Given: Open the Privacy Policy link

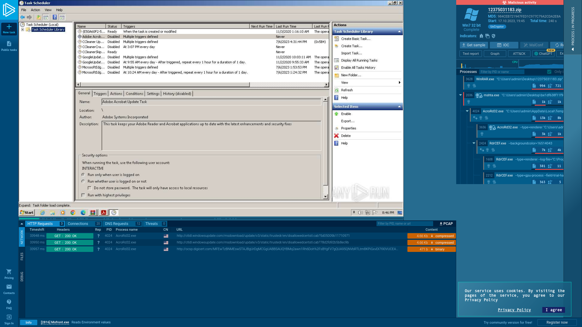Looking at the screenshot, I should (x=514, y=310).
